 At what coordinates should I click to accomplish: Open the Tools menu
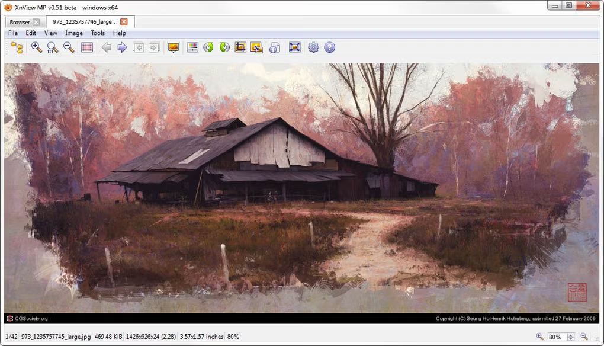pyautogui.click(x=98, y=33)
